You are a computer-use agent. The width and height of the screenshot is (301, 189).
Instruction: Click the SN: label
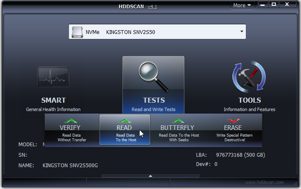23,155
